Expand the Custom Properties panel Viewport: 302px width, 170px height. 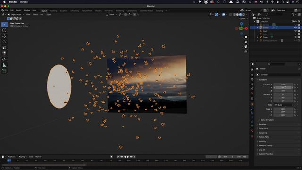[x=266, y=154]
